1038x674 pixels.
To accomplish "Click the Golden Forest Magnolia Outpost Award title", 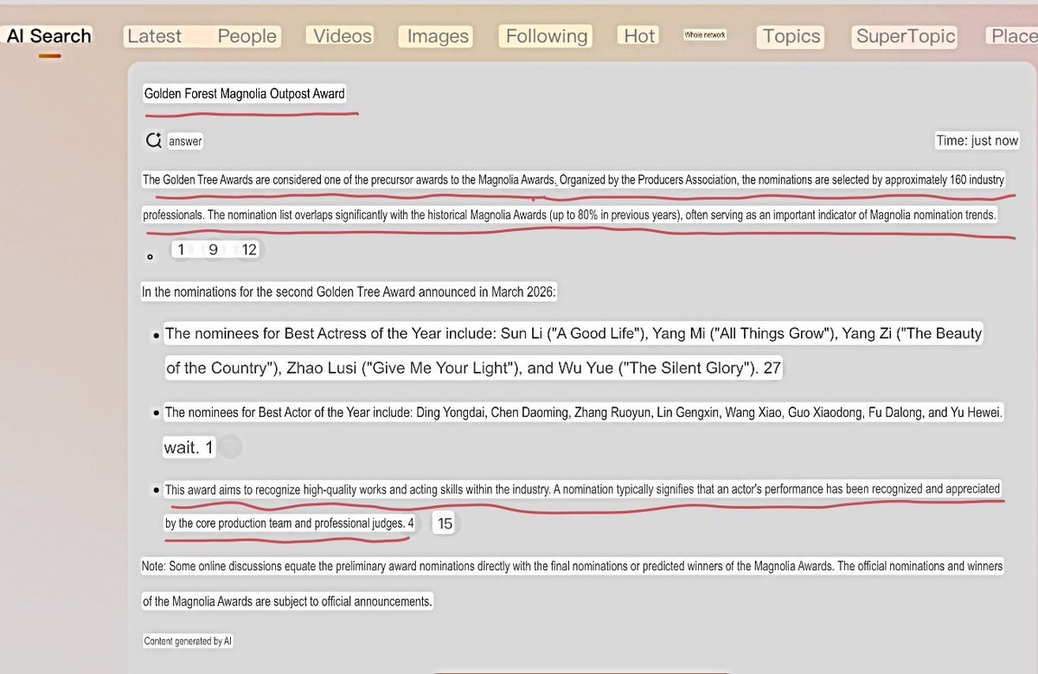I will [245, 93].
